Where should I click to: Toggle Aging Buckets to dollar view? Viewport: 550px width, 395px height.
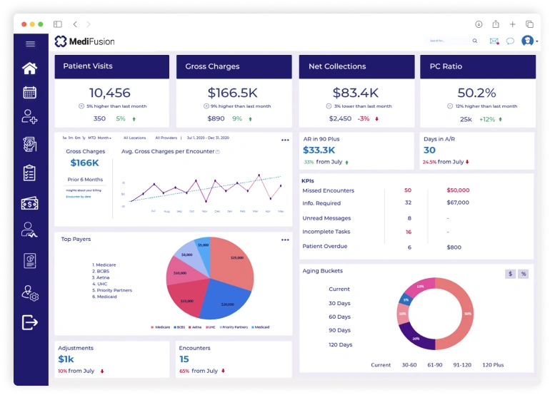point(510,274)
